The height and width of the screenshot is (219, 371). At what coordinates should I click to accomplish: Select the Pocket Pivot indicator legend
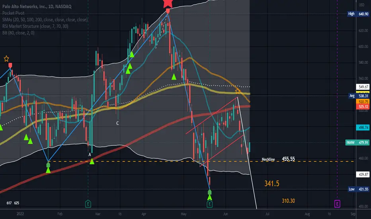coord(13,13)
